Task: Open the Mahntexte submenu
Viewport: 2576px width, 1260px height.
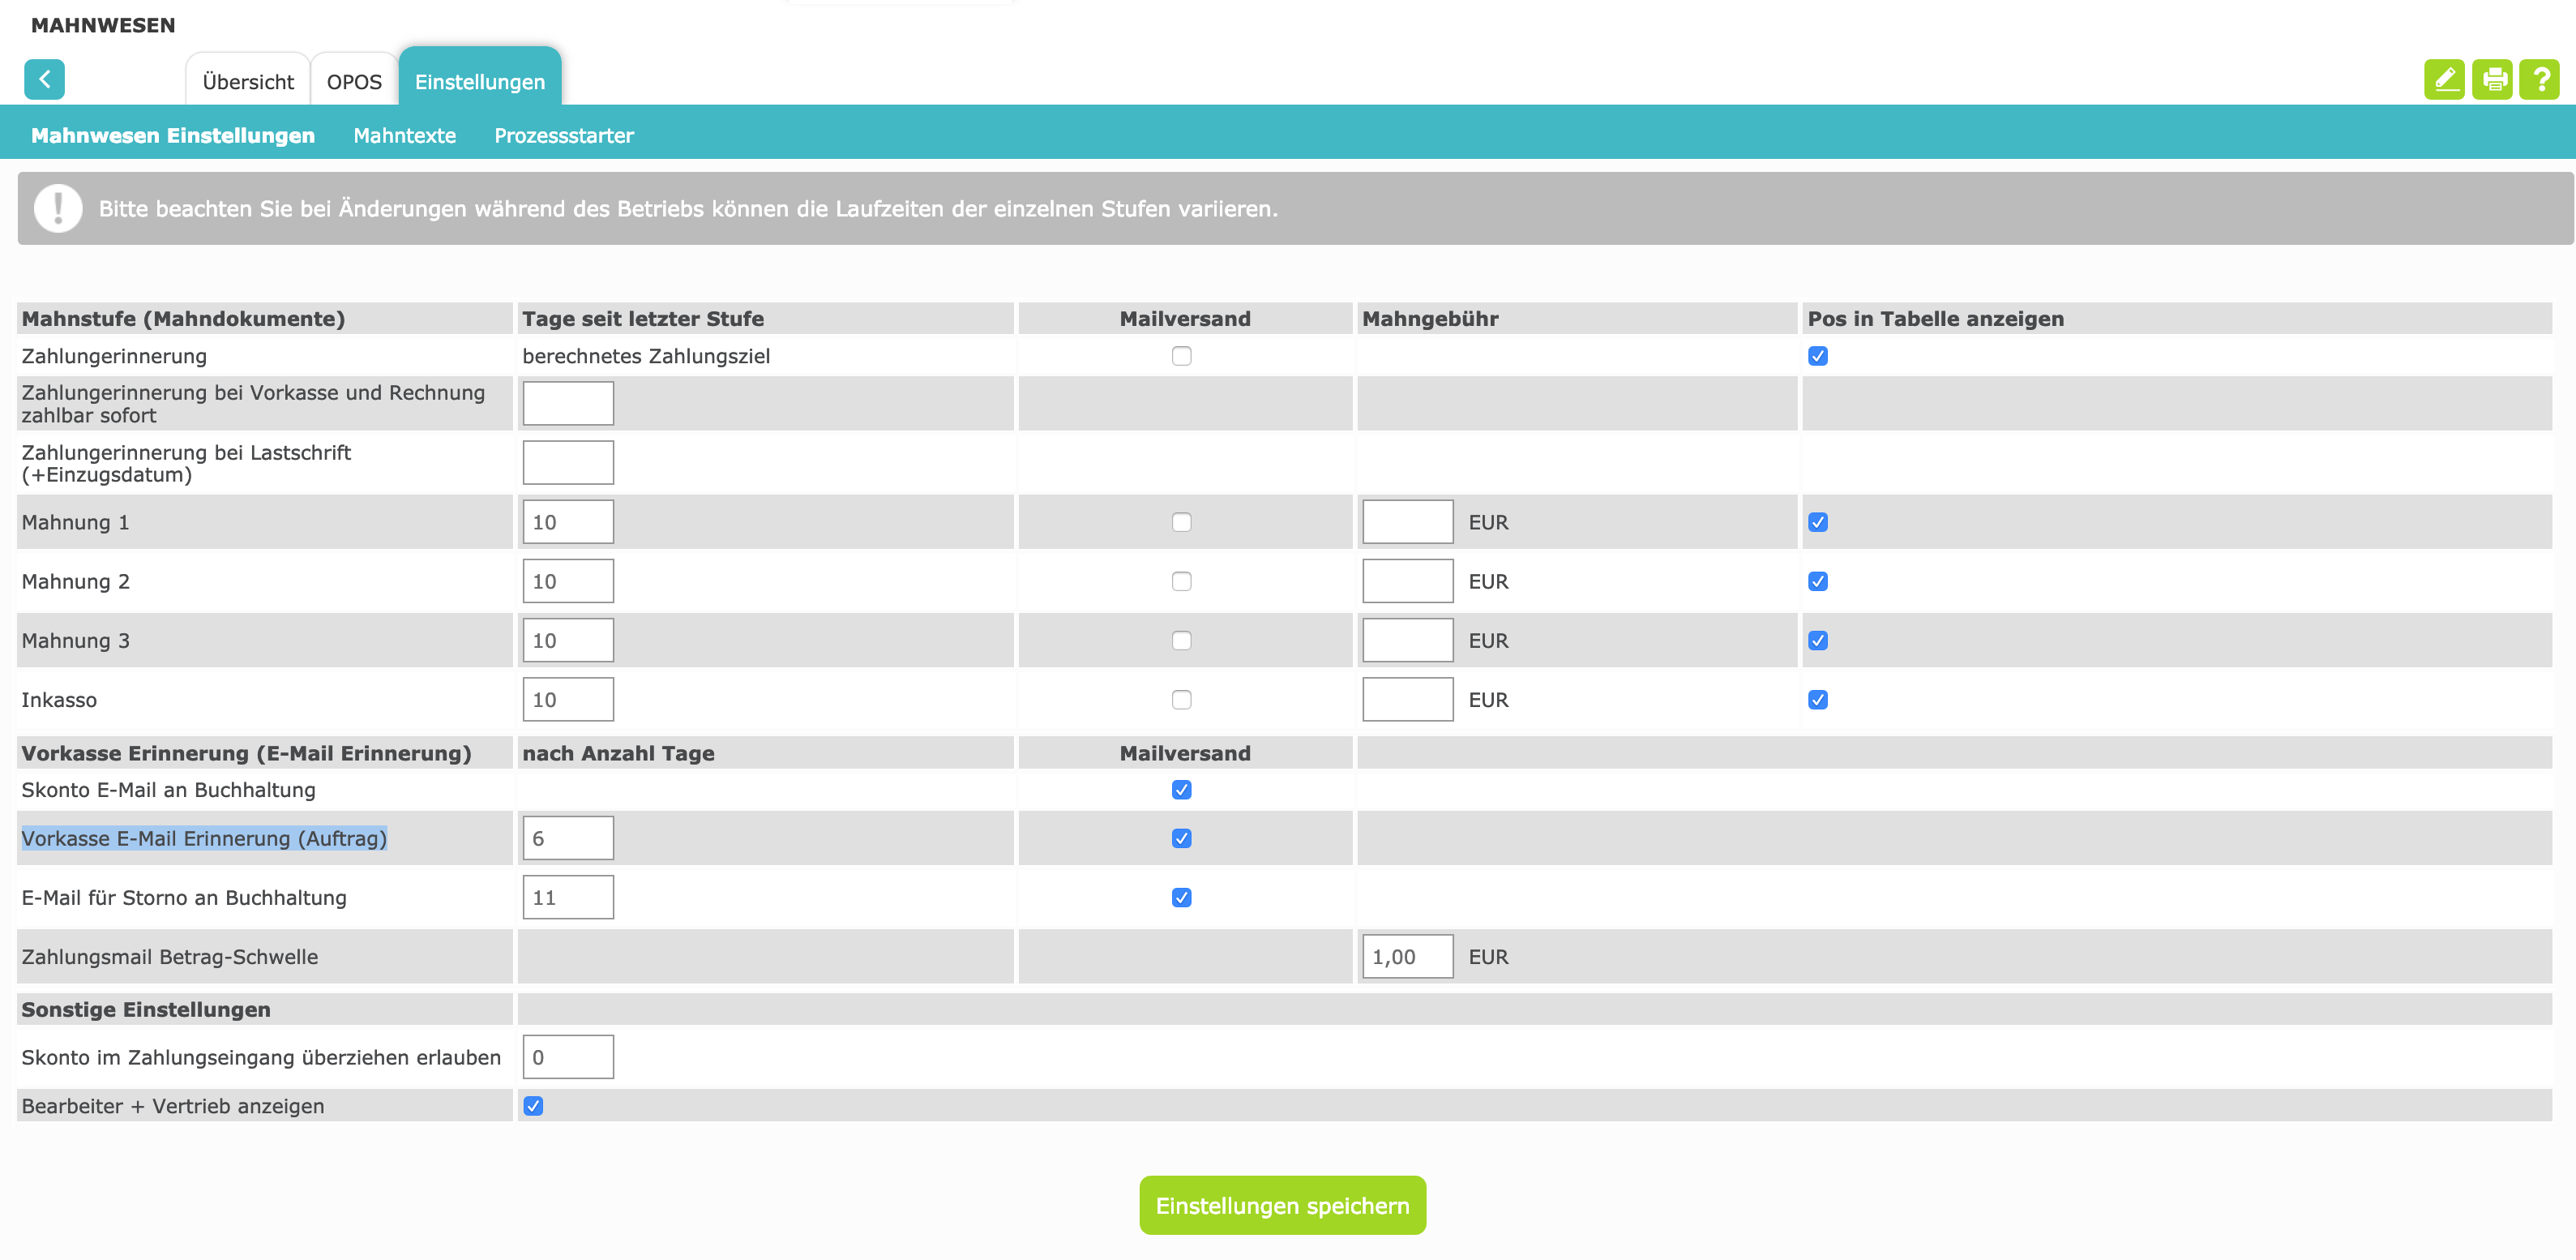Action: (x=404, y=136)
